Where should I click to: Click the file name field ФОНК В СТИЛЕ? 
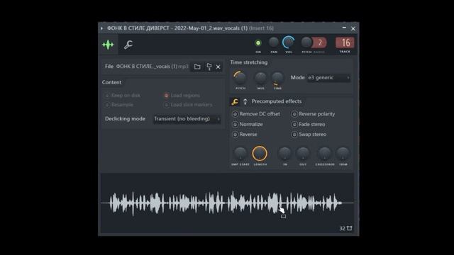[152, 67]
